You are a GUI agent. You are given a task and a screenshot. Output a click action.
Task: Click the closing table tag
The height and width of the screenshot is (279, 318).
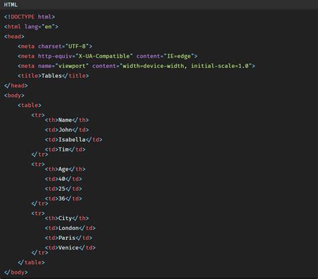tap(32, 262)
